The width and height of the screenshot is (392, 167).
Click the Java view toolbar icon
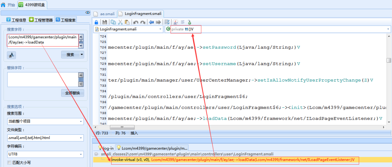[x=175, y=22]
